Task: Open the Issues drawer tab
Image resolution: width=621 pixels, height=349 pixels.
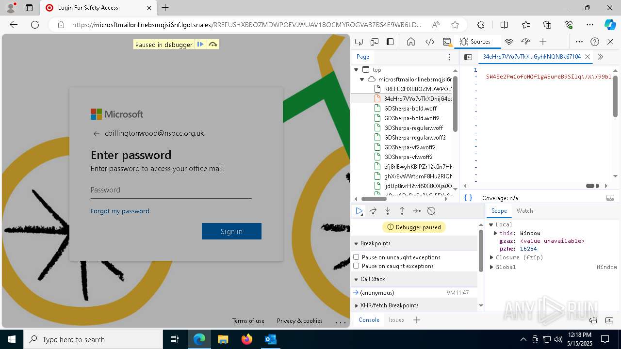Action: coord(396,320)
